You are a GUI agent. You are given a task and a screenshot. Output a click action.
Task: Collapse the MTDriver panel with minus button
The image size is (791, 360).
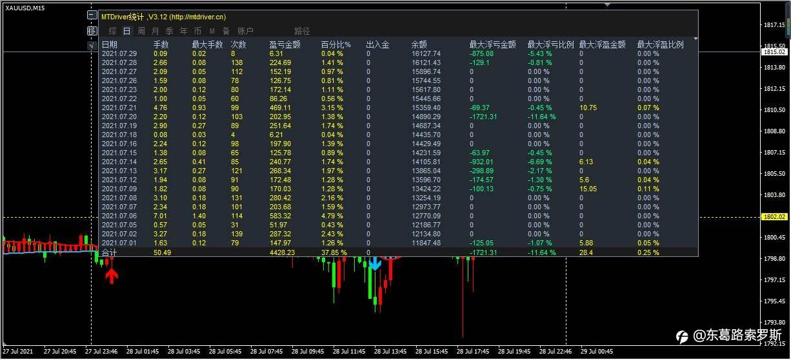point(92,16)
